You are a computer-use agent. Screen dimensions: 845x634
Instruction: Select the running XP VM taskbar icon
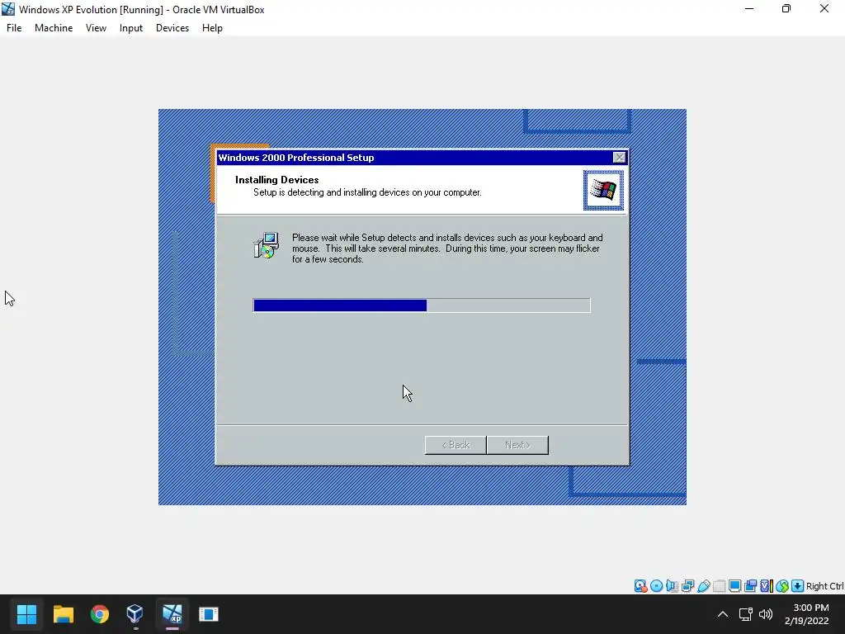point(172,614)
